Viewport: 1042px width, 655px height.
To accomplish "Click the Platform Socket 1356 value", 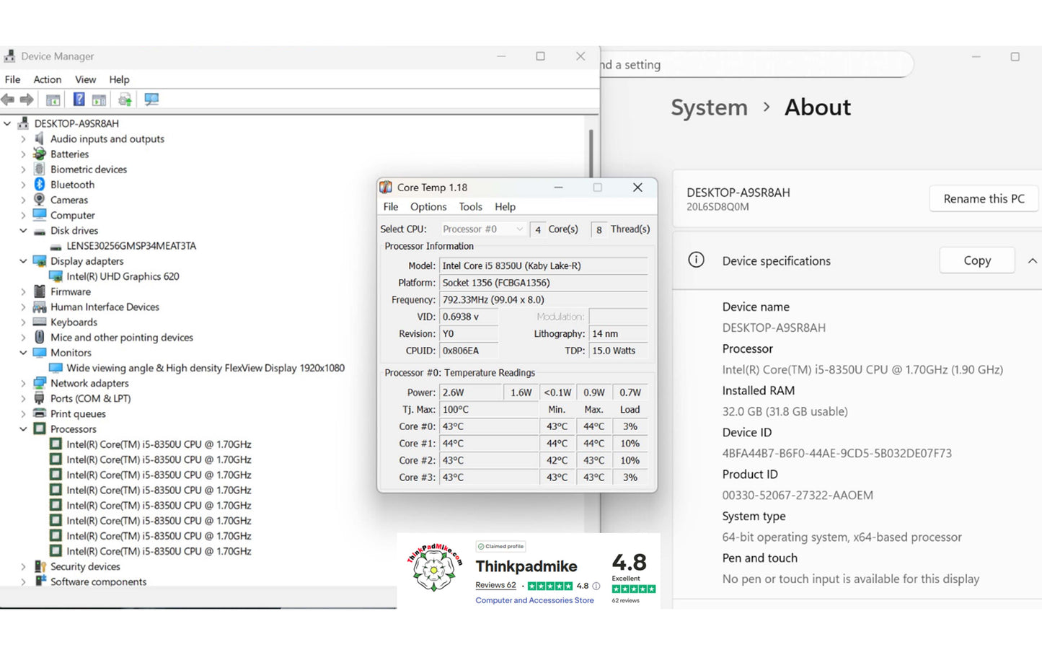I will point(544,283).
